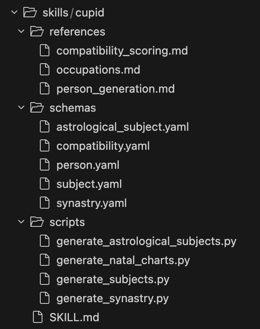The height and width of the screenshot is (329, 260).
Task: Select subject.yaml in schemas
Action: [x=89, y=184]
